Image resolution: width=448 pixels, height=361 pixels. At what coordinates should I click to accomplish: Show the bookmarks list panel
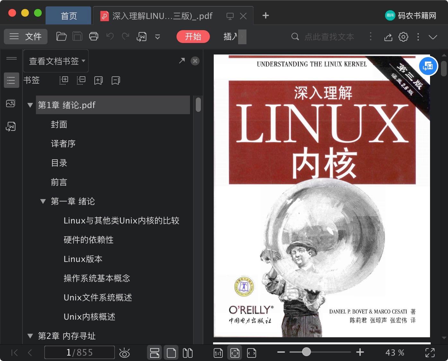click(x=11, y=80)
